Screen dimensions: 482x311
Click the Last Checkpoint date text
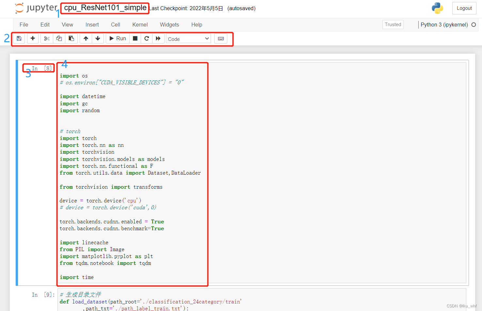point(186,9)
